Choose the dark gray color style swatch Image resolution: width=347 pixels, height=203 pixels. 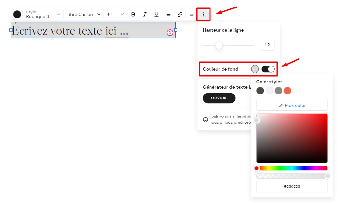coord(260,91)
